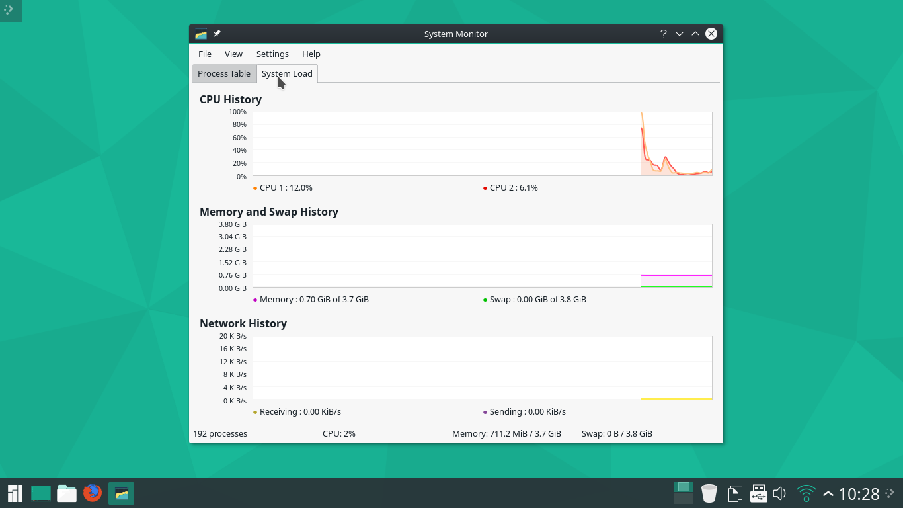Click the trash bin icon in the panel
Viewport: 903px width, 508px height.
coord(709,493)
